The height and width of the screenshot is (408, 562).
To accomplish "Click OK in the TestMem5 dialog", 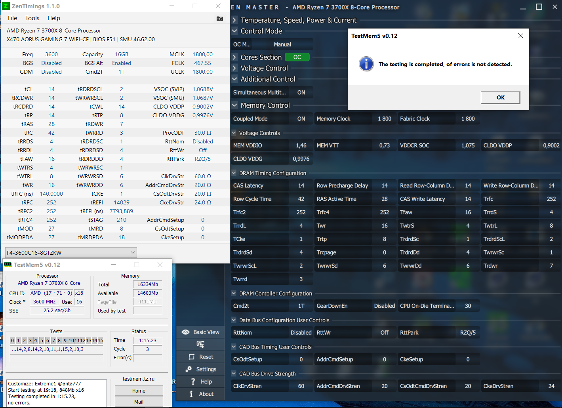I will click(500, 97).
